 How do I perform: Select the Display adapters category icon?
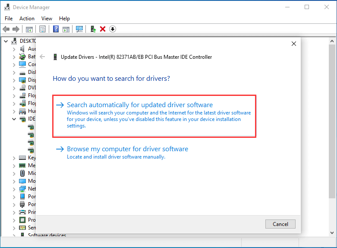22,80
